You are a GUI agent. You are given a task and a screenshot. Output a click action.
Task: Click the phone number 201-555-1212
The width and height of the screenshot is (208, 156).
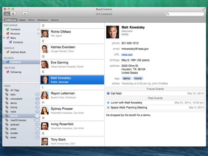[x=130, y=43]
